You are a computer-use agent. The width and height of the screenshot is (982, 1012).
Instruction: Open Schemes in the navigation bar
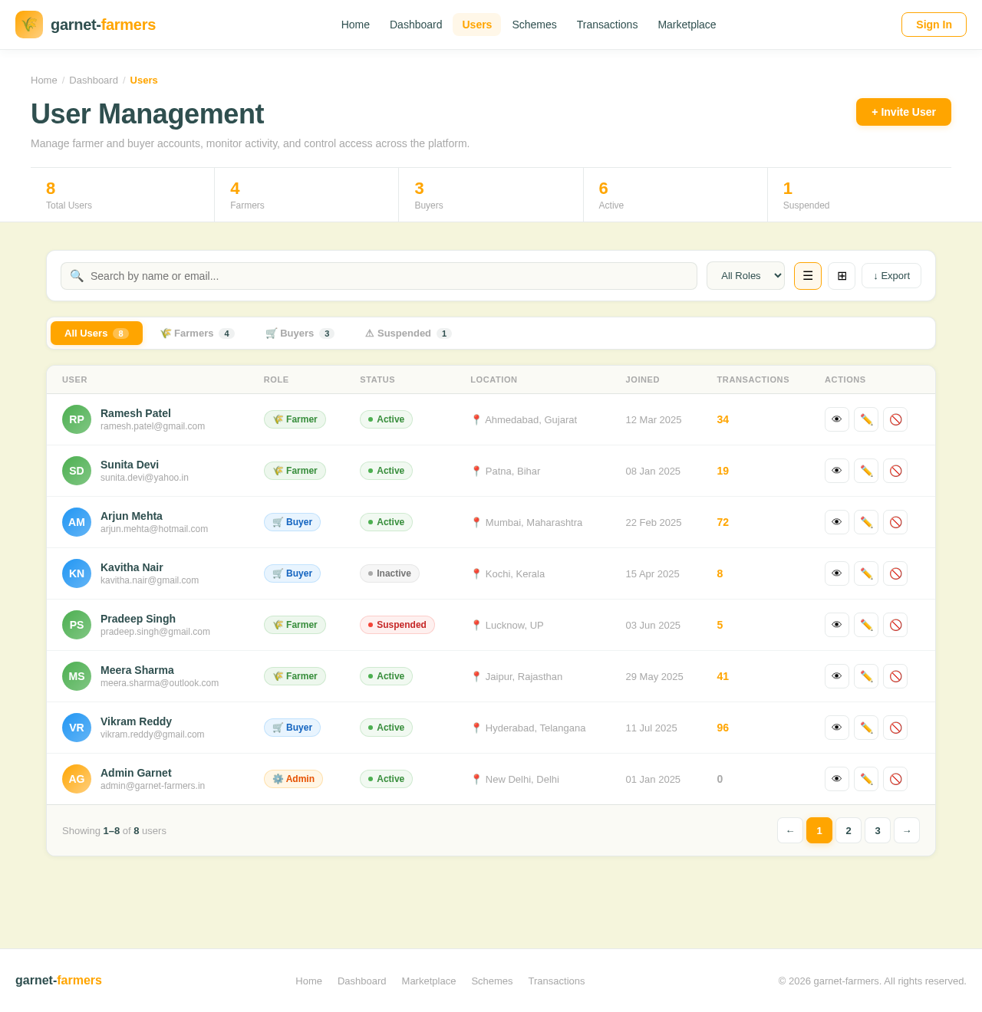click(x=534, y=25)
